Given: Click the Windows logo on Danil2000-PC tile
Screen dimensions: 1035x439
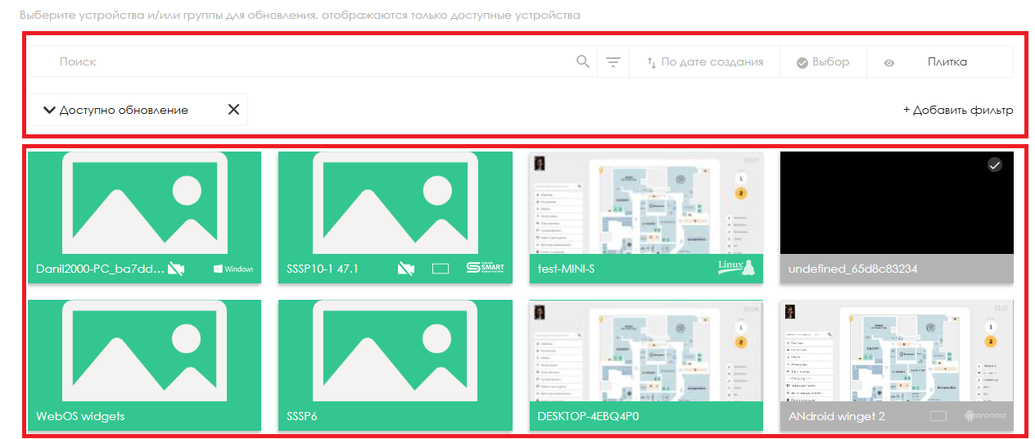Looking at the screenshot, I should pyautogui.click(x=233, y=269).
